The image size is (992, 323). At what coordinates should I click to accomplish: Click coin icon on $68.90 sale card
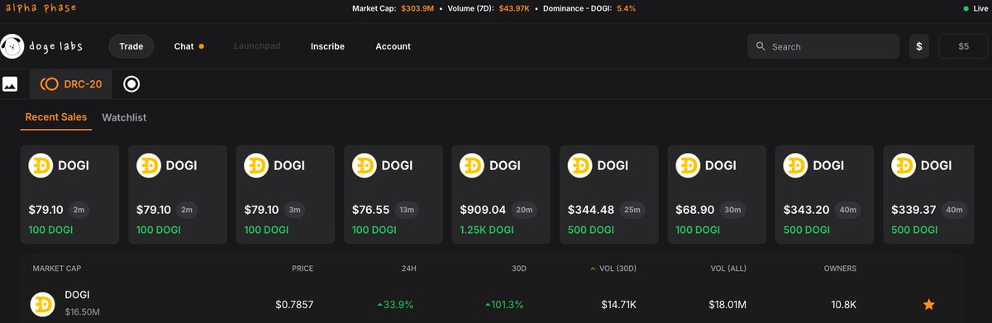pyautogui.click(x=688, y=165)
